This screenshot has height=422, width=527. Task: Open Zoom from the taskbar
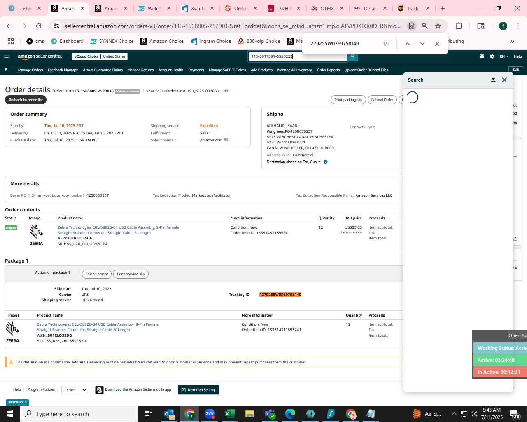(x=210, y=414)
